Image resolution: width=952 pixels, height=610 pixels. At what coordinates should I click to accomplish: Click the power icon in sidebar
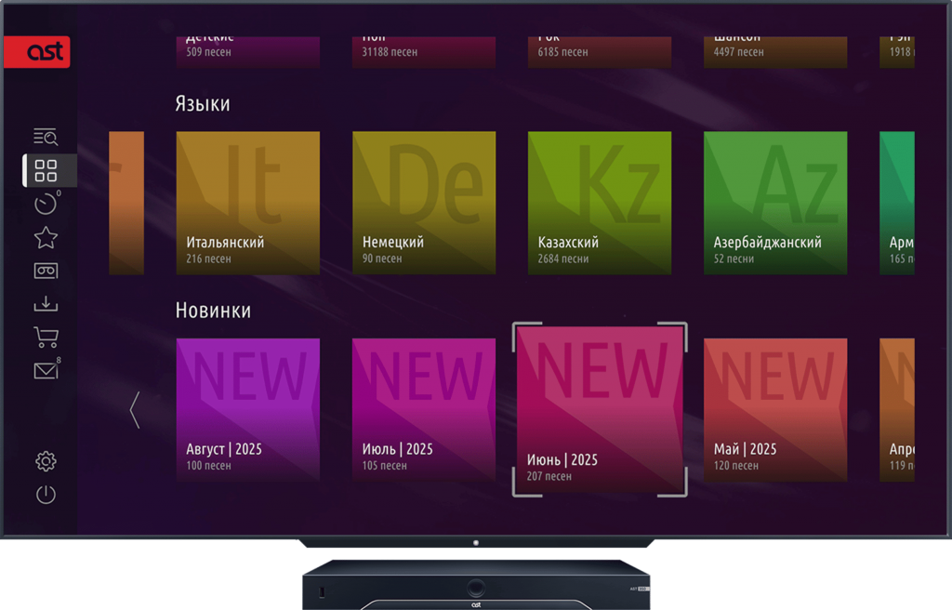46,495
